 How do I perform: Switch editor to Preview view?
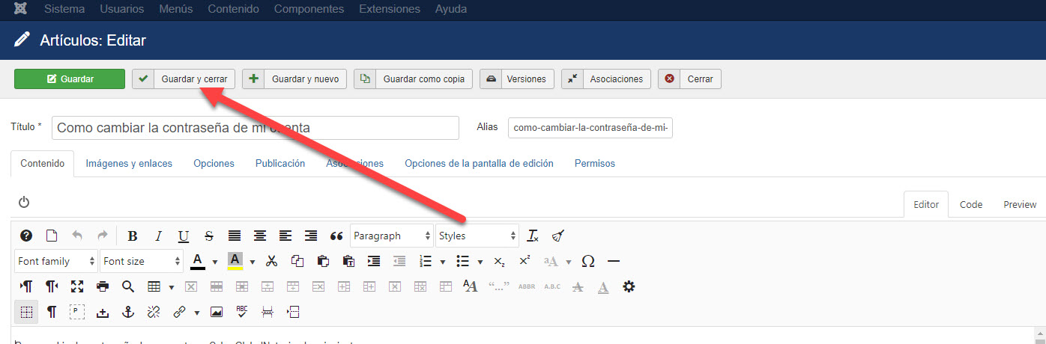tap(1020, 204)
